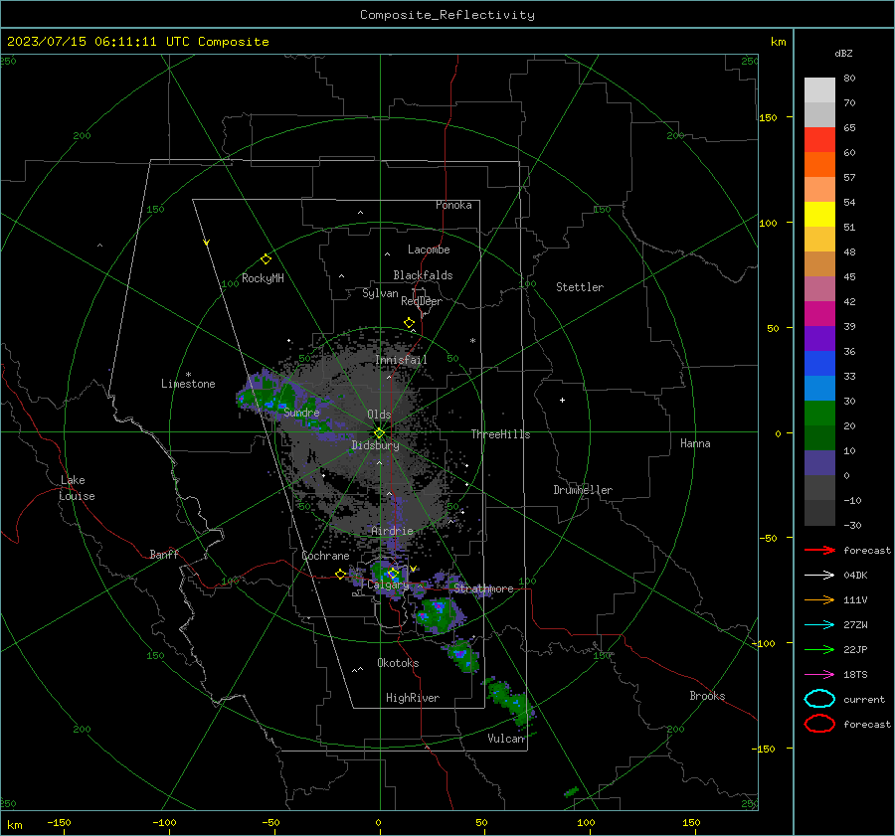Click the 'km' label at bottom-left corner
This screenshot has width=895, height=836.
point(14,825)
